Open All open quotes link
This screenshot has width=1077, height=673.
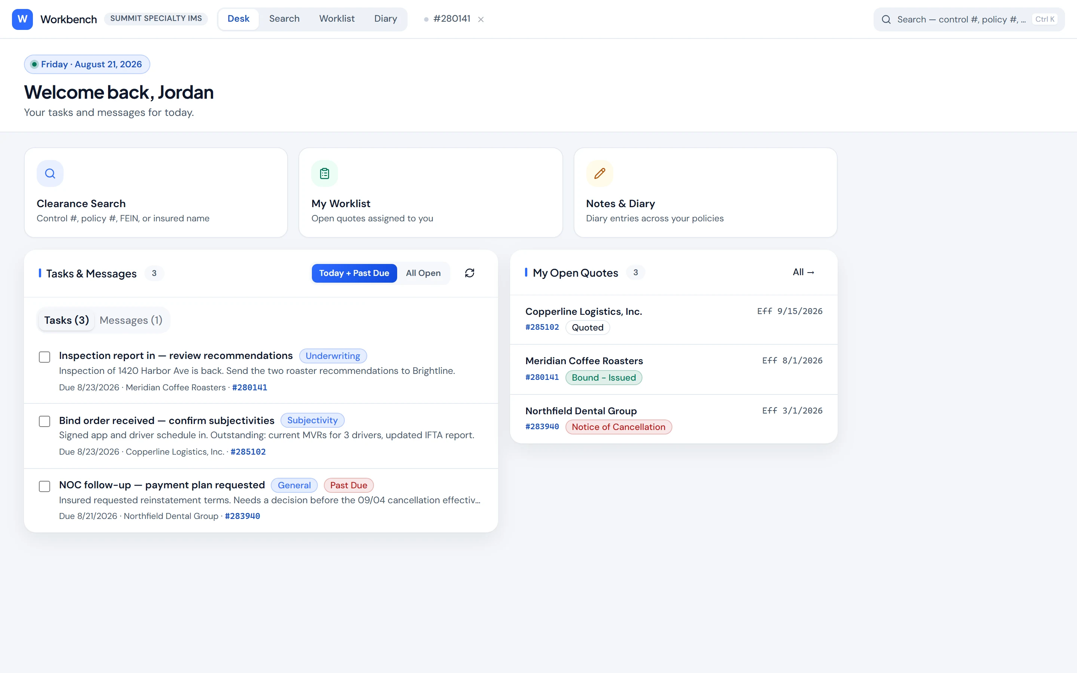point(803,272)
